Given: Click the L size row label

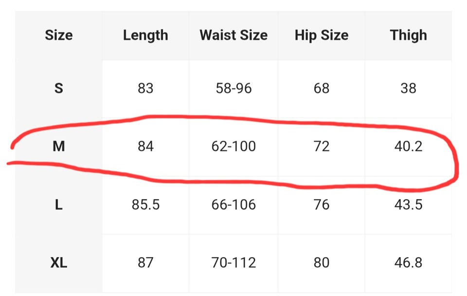Looking at the screenshot, I should pos(58,204).
